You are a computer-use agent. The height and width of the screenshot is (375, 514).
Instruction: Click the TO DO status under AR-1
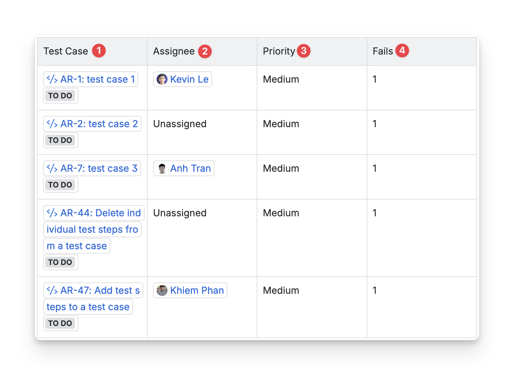coord(60,96)
